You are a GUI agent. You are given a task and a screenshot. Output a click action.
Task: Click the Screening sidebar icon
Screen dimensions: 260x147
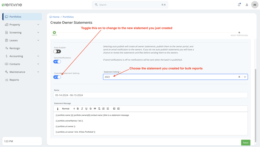click(x=6, y=32)
